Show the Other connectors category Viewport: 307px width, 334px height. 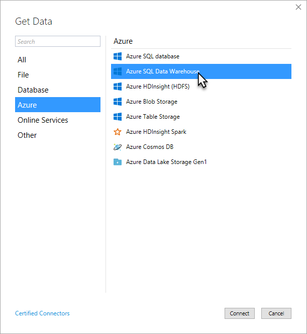27,135
